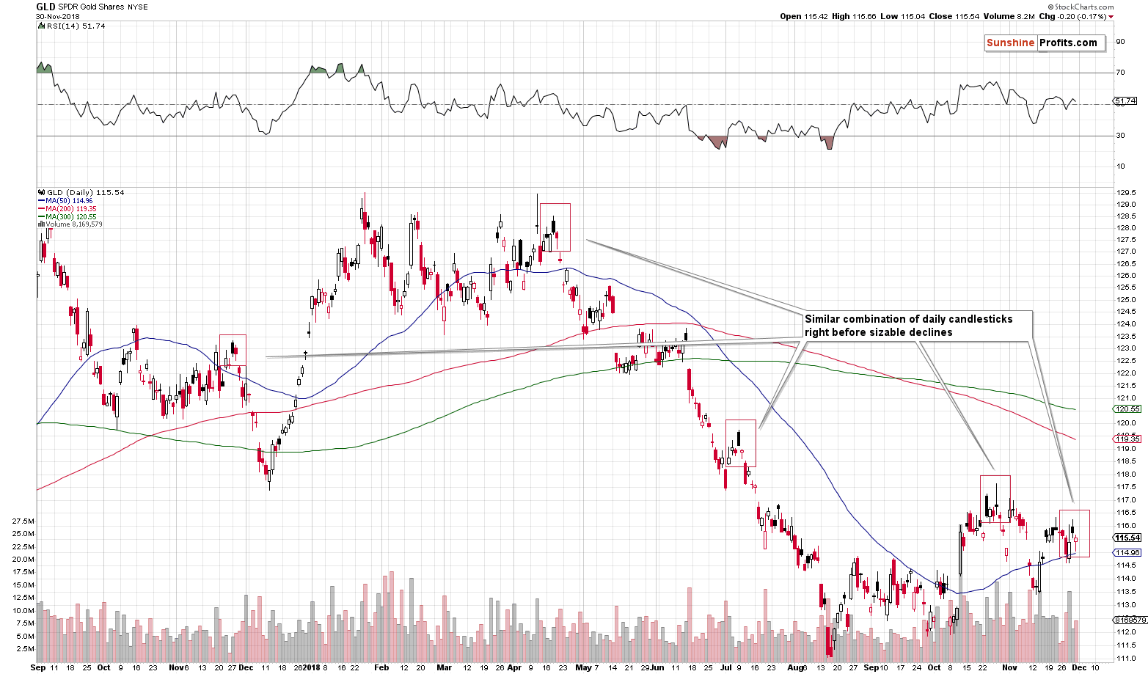Click the "10.0M" label on the volume axis

tap(23, 610)
